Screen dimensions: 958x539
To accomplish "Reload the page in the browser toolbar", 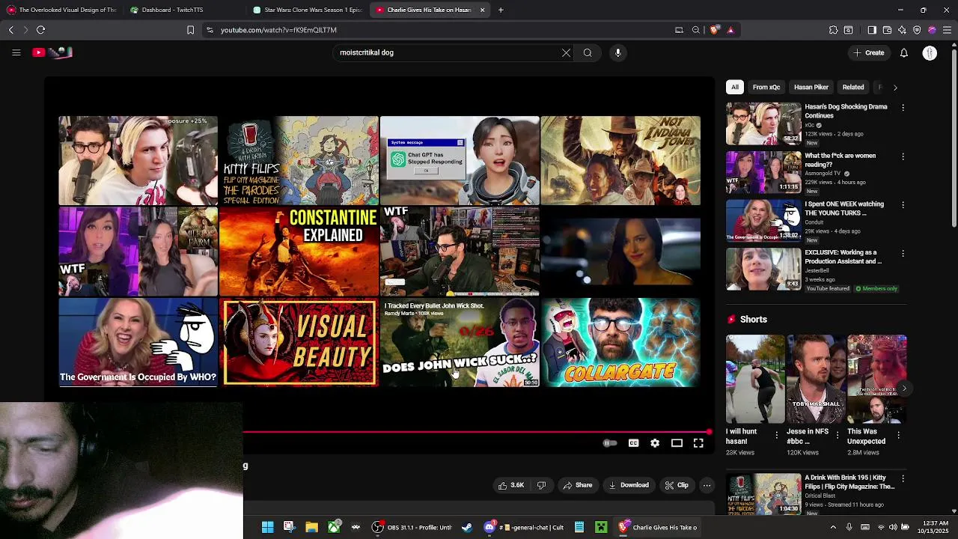I will [x=40, y=30].
